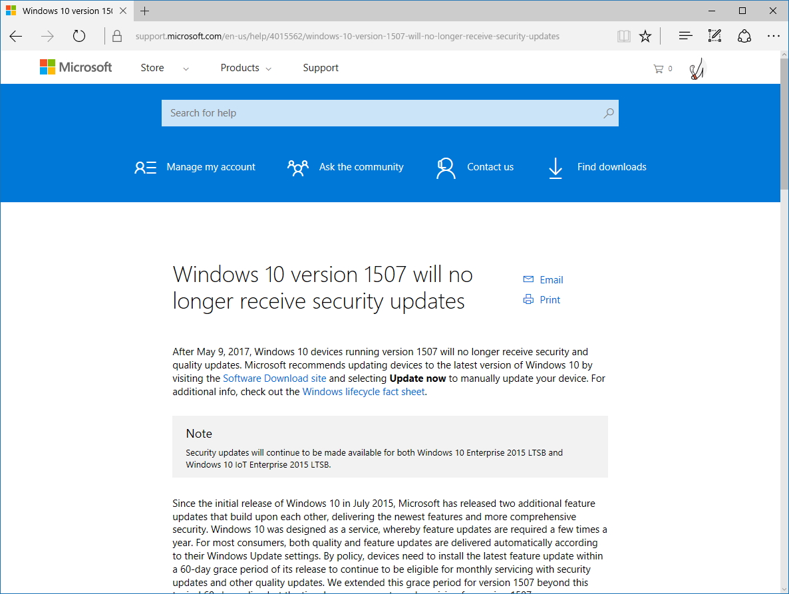Image resolution: width=789 pixels, height=594 pixels.
Task: Click the Search for help field
Action: 390,113
